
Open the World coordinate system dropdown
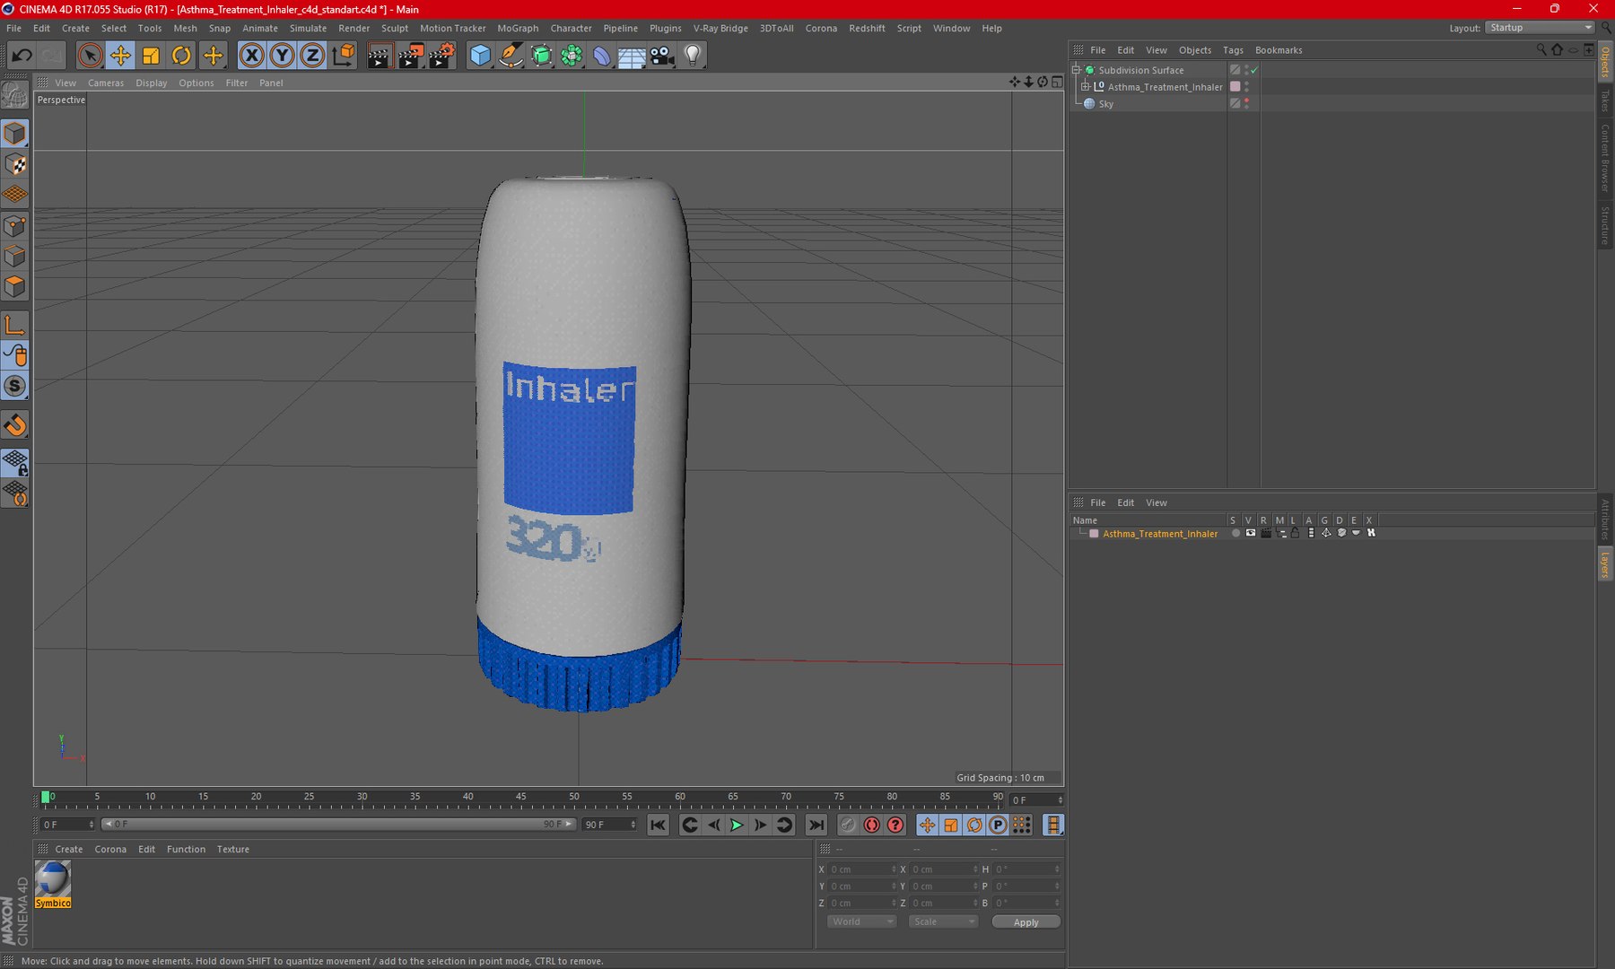click(x=861, y=921)
